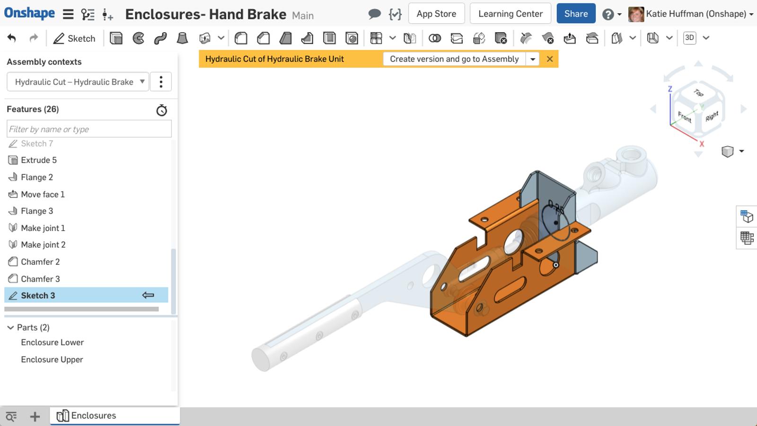Select the Revolve tool
Image resolution: width=757 pixels, height=426 pixels.
pyautogui.click(x=138, y=38)
